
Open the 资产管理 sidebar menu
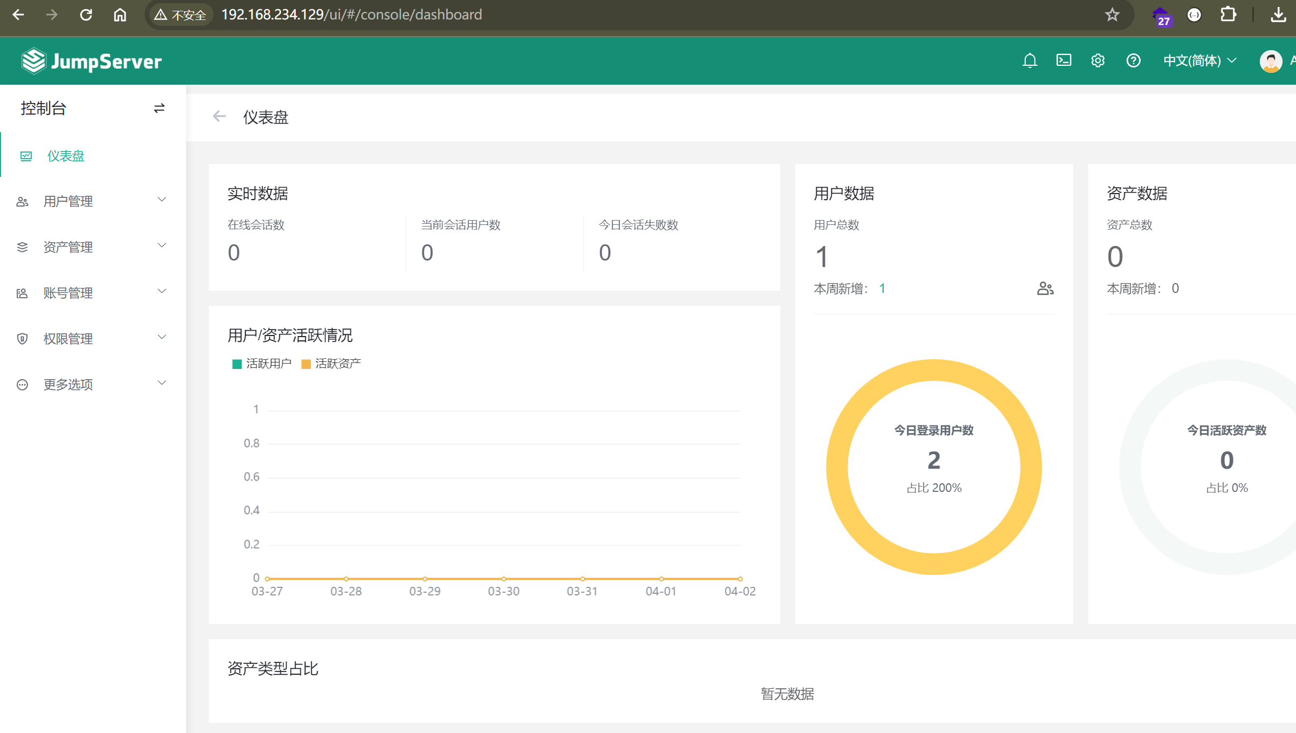(93, 247)
